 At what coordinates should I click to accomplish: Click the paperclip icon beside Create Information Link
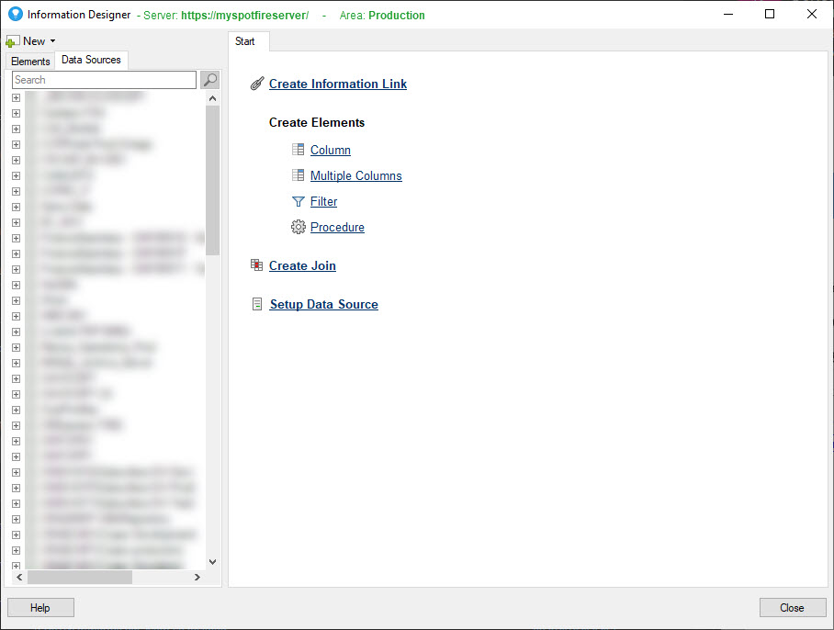pos(257,84)
